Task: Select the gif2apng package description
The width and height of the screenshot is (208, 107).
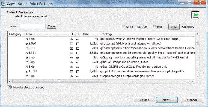Action: [144, 58]
